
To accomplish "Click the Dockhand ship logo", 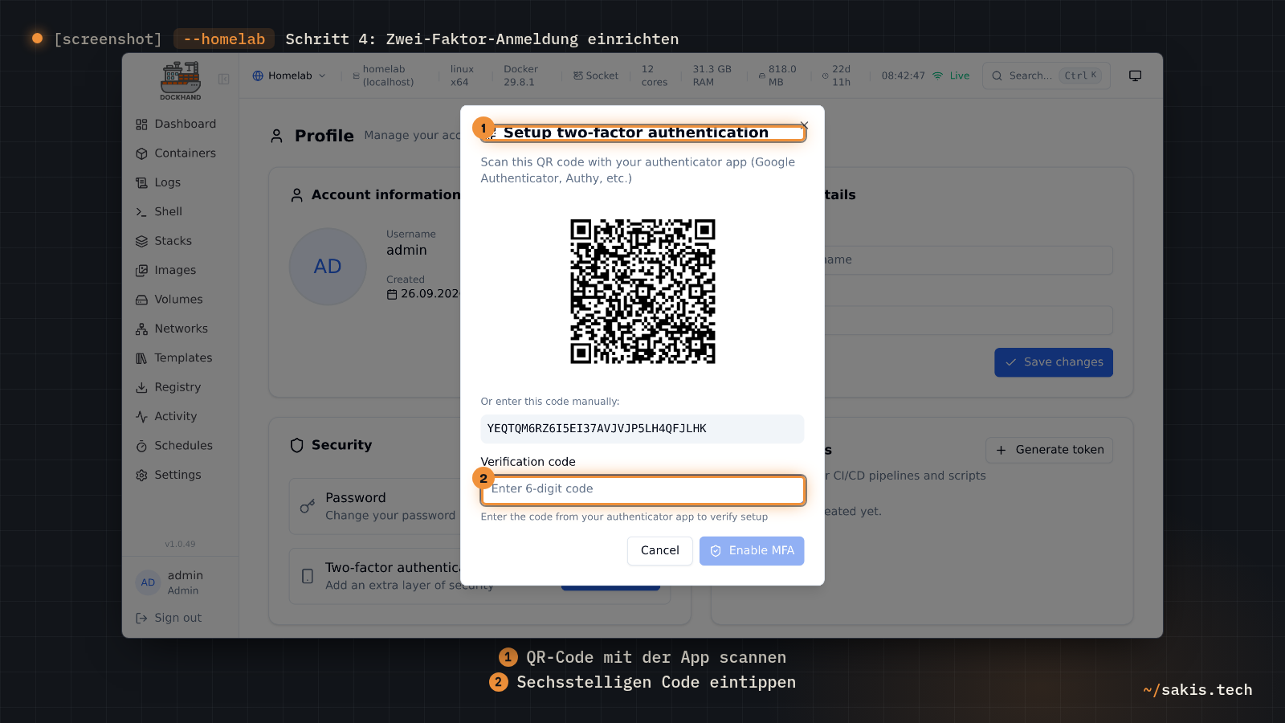I will pyautogui.click(x=180, y=80).
